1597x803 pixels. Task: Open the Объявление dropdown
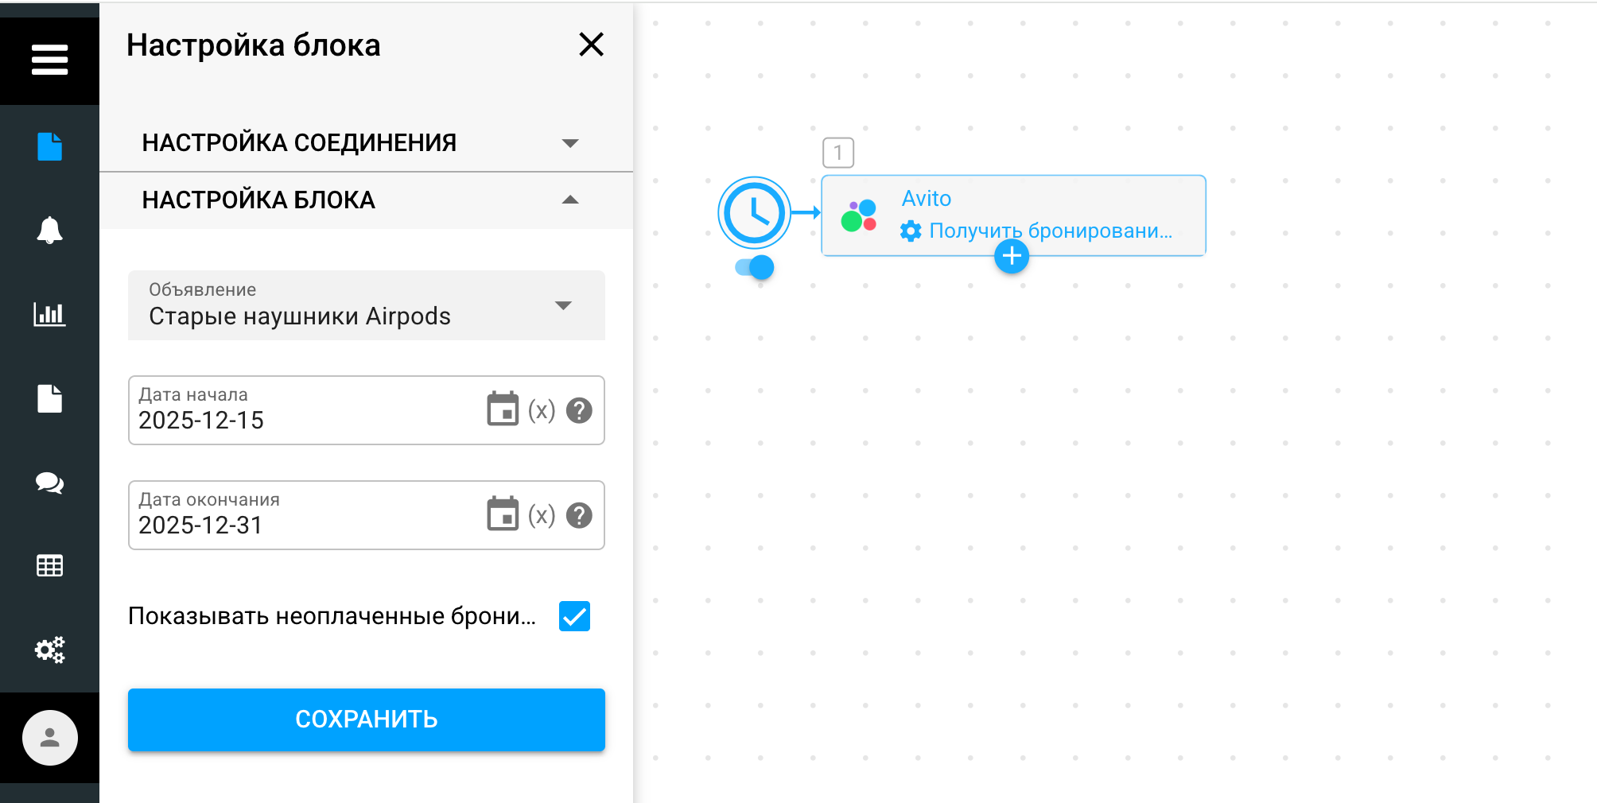coord(366,305)
